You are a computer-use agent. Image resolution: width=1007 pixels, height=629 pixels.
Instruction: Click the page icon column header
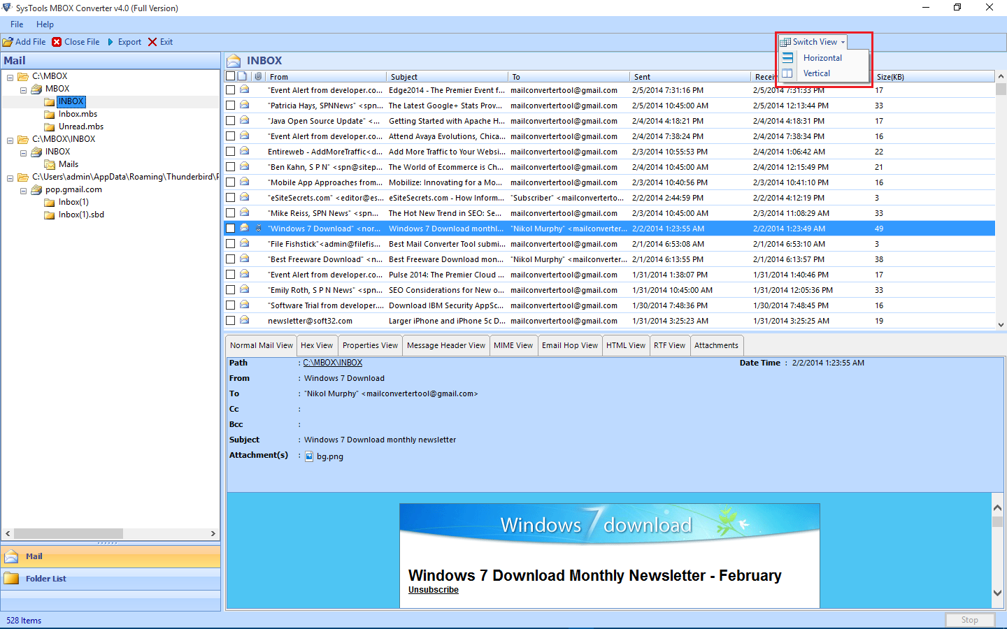tap(243, 76)
